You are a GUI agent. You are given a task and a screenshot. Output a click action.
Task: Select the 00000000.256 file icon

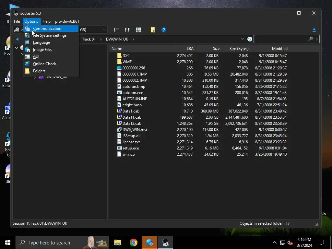[x=119, y=68]
